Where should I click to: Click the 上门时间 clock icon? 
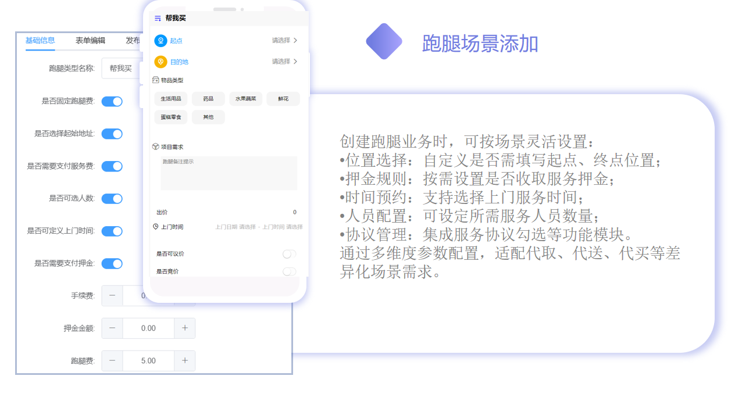click(155, 227)
